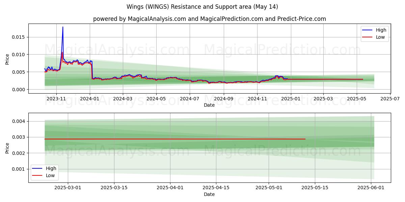
Task: Click the '0.000' y-axis label on the top chart
Action: click(x=19, y=90)
